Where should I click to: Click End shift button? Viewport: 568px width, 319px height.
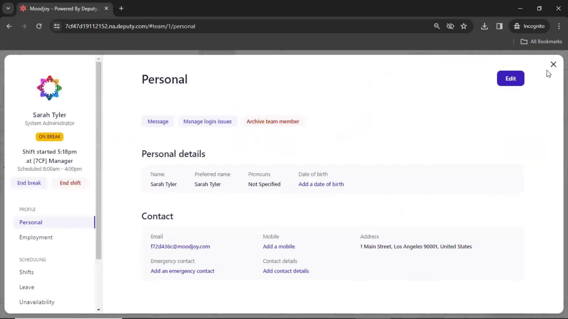tap(70, 183)
